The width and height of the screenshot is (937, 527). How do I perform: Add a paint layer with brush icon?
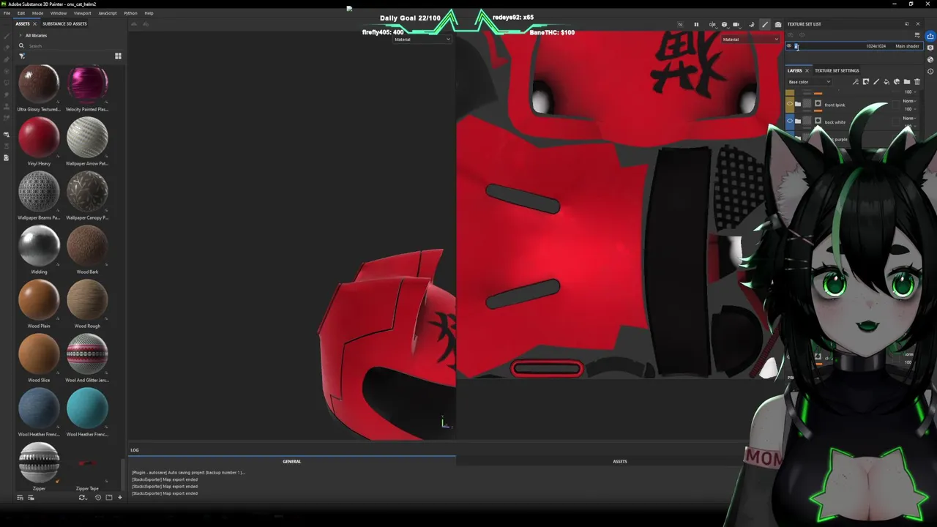(x=876, y=81)
